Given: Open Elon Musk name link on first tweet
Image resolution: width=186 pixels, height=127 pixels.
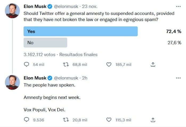Looking at the screenshot, I should tap(35, 6).
